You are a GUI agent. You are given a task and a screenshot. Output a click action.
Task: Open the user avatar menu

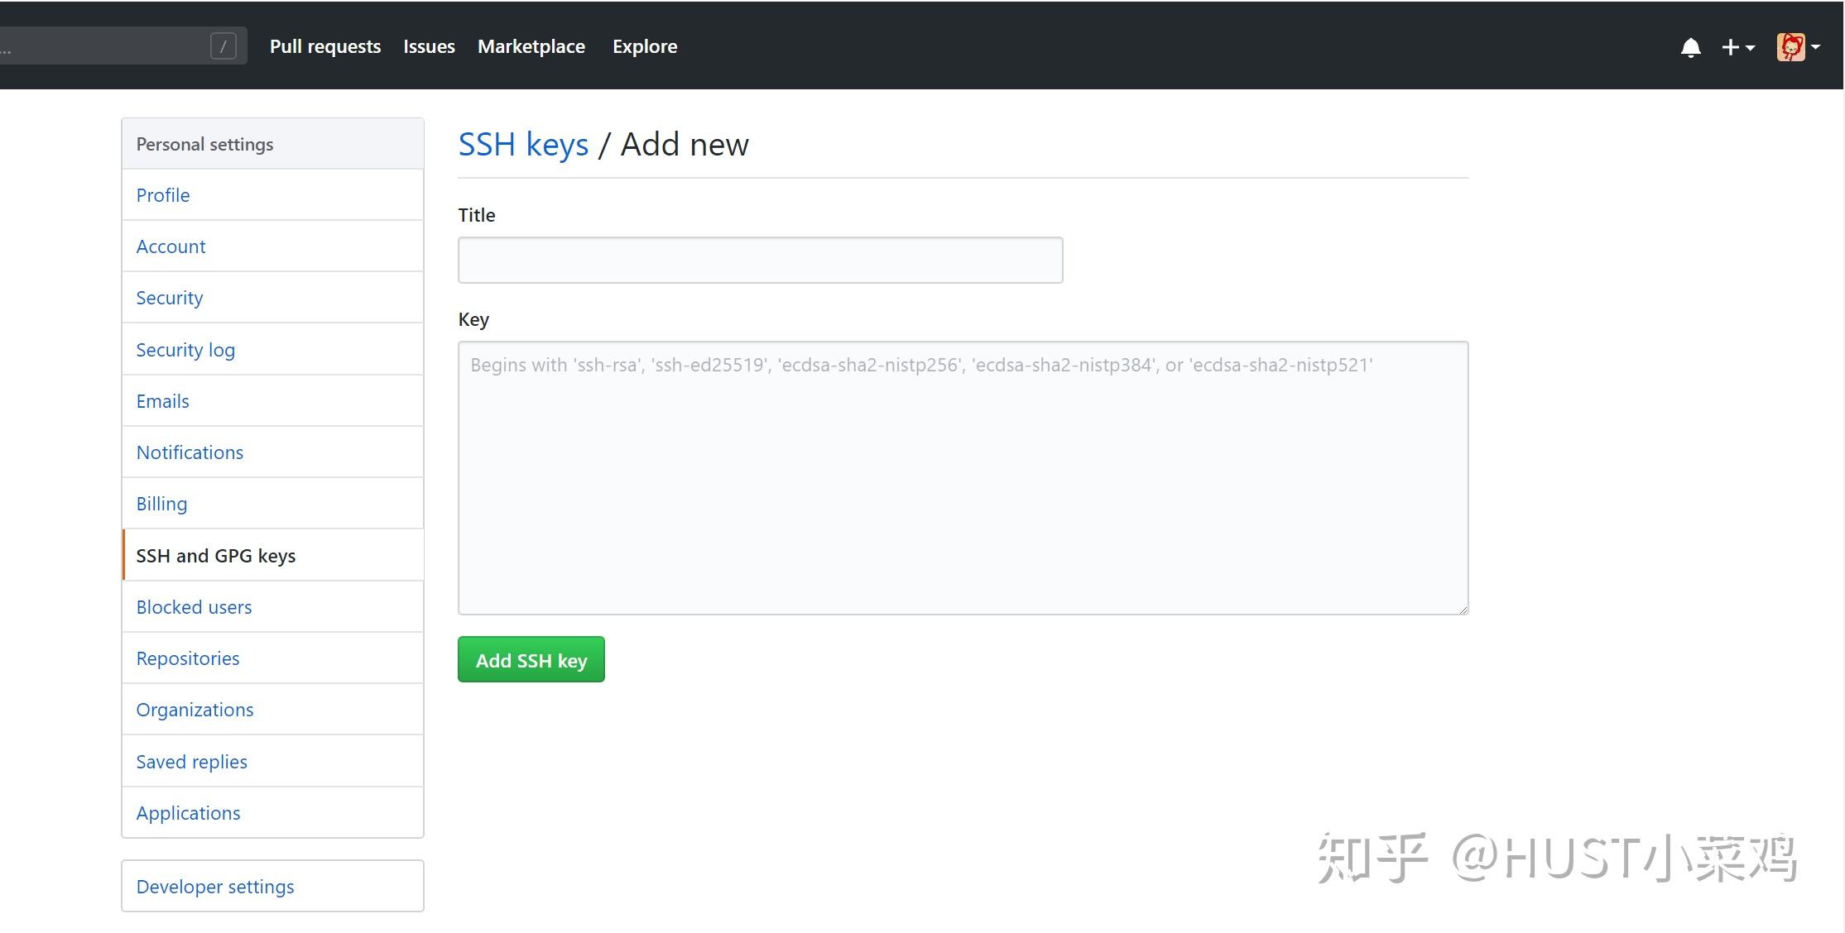[x=1797, y=47]
